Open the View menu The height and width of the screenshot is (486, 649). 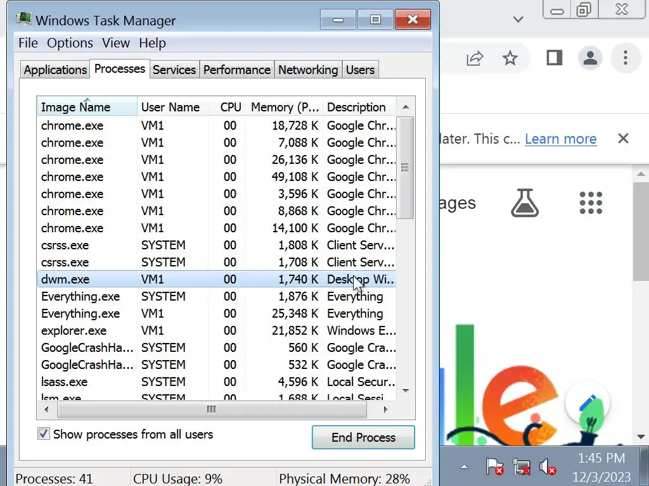point(116,43)
